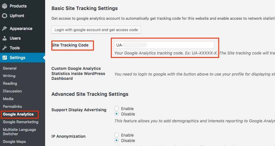Click the Upfront hexagon icon
Screen dimensions: 275x146
pos(5,16)
